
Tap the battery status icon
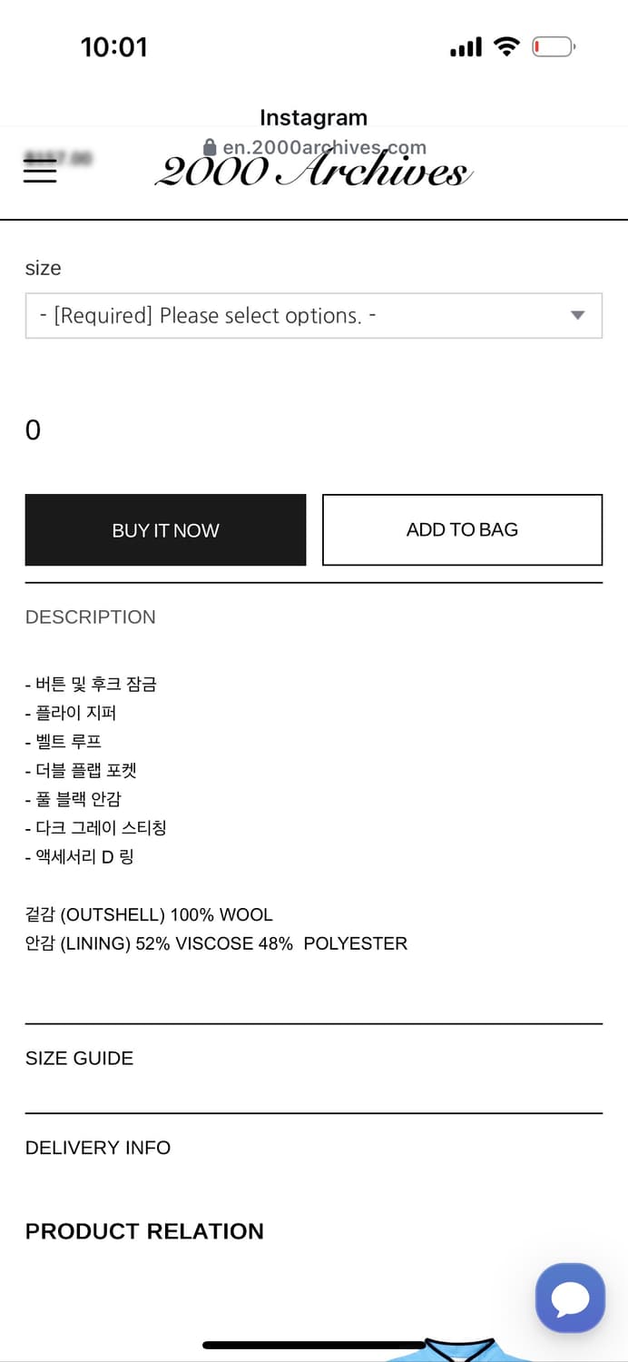pos(553,46)
